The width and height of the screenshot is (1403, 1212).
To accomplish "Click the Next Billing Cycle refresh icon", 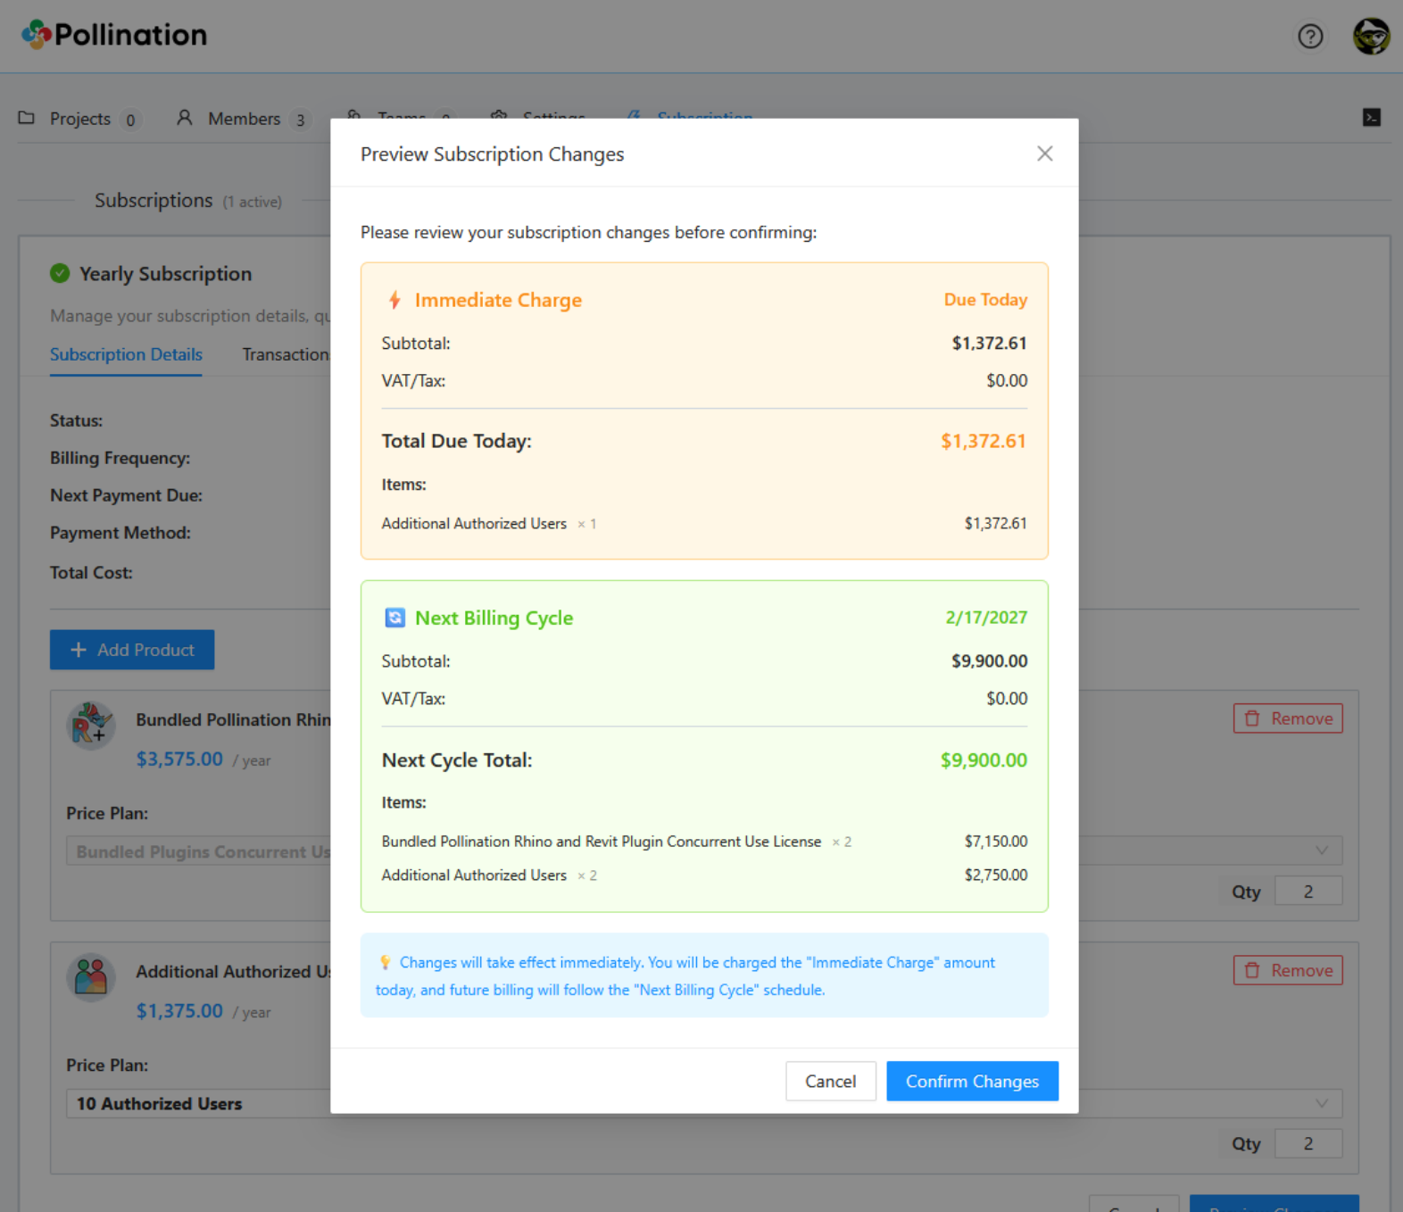I will click(394, 618).
